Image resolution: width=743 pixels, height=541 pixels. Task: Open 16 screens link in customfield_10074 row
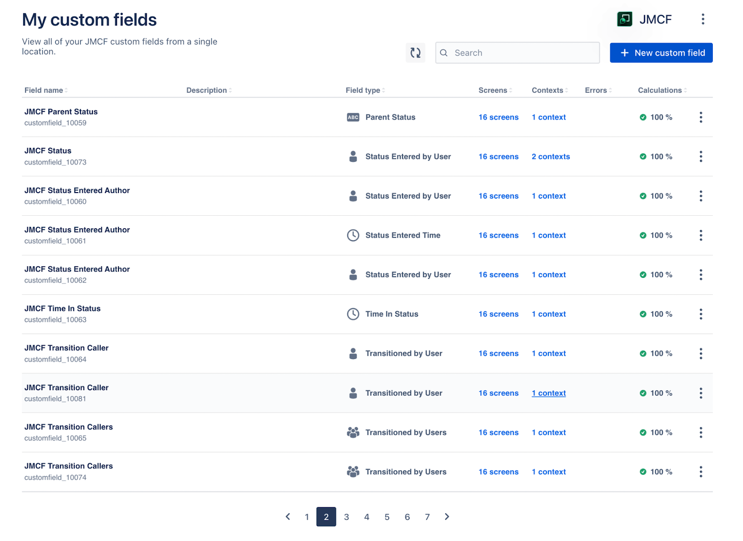(x=498, y=472)
